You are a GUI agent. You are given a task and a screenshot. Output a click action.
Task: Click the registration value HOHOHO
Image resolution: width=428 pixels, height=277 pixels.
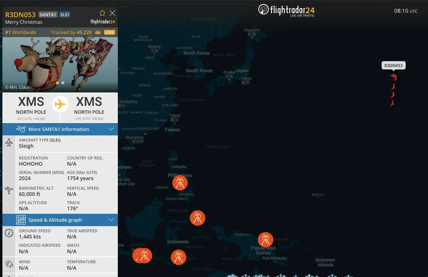click(x=31, y=164)
